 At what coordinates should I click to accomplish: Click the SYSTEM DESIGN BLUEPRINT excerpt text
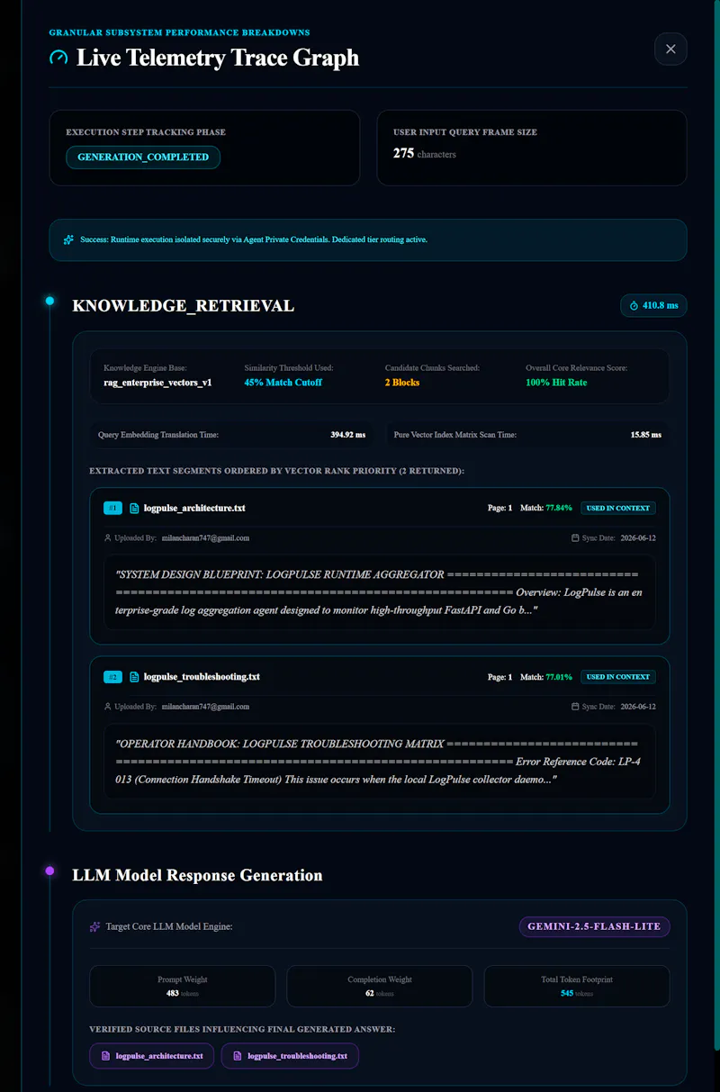pos(379,592)
